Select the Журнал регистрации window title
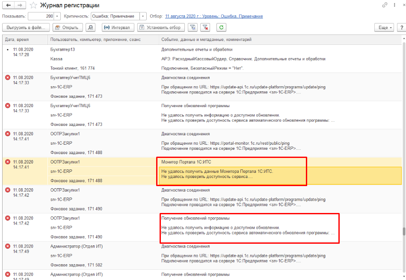Screen dimensions: 406x280 point(70,6)
